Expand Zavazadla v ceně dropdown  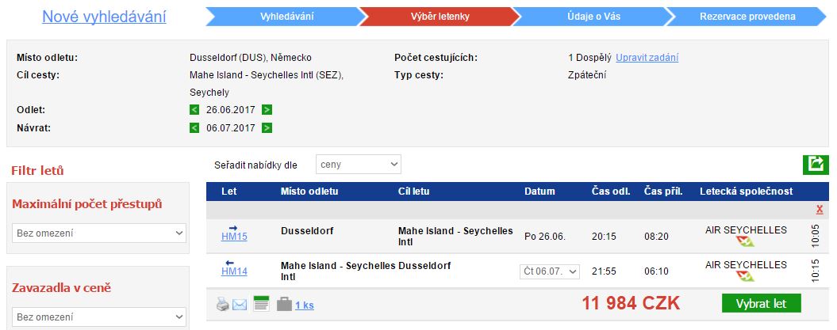[99, 317]
